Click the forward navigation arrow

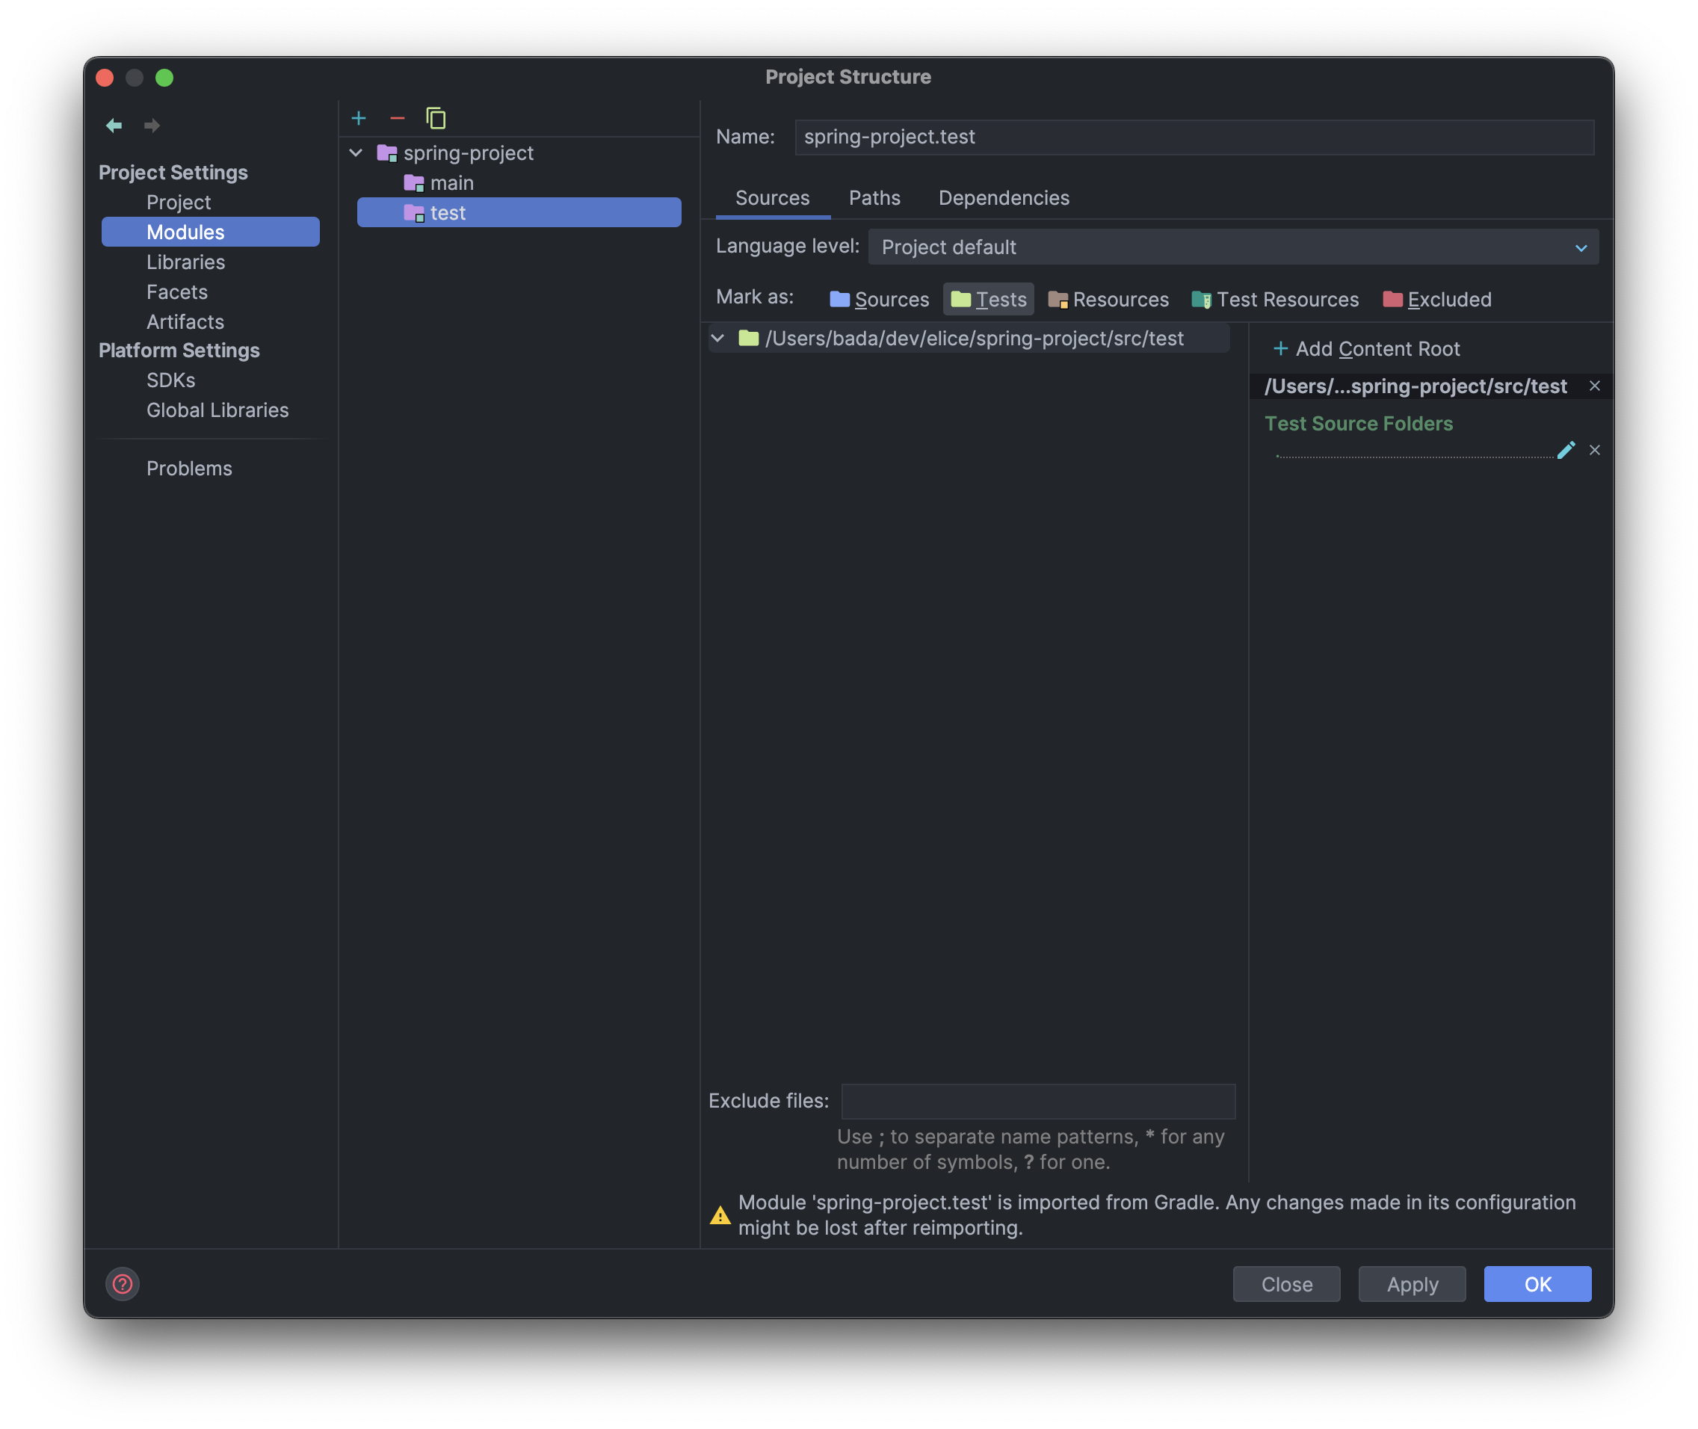(152, 126)
